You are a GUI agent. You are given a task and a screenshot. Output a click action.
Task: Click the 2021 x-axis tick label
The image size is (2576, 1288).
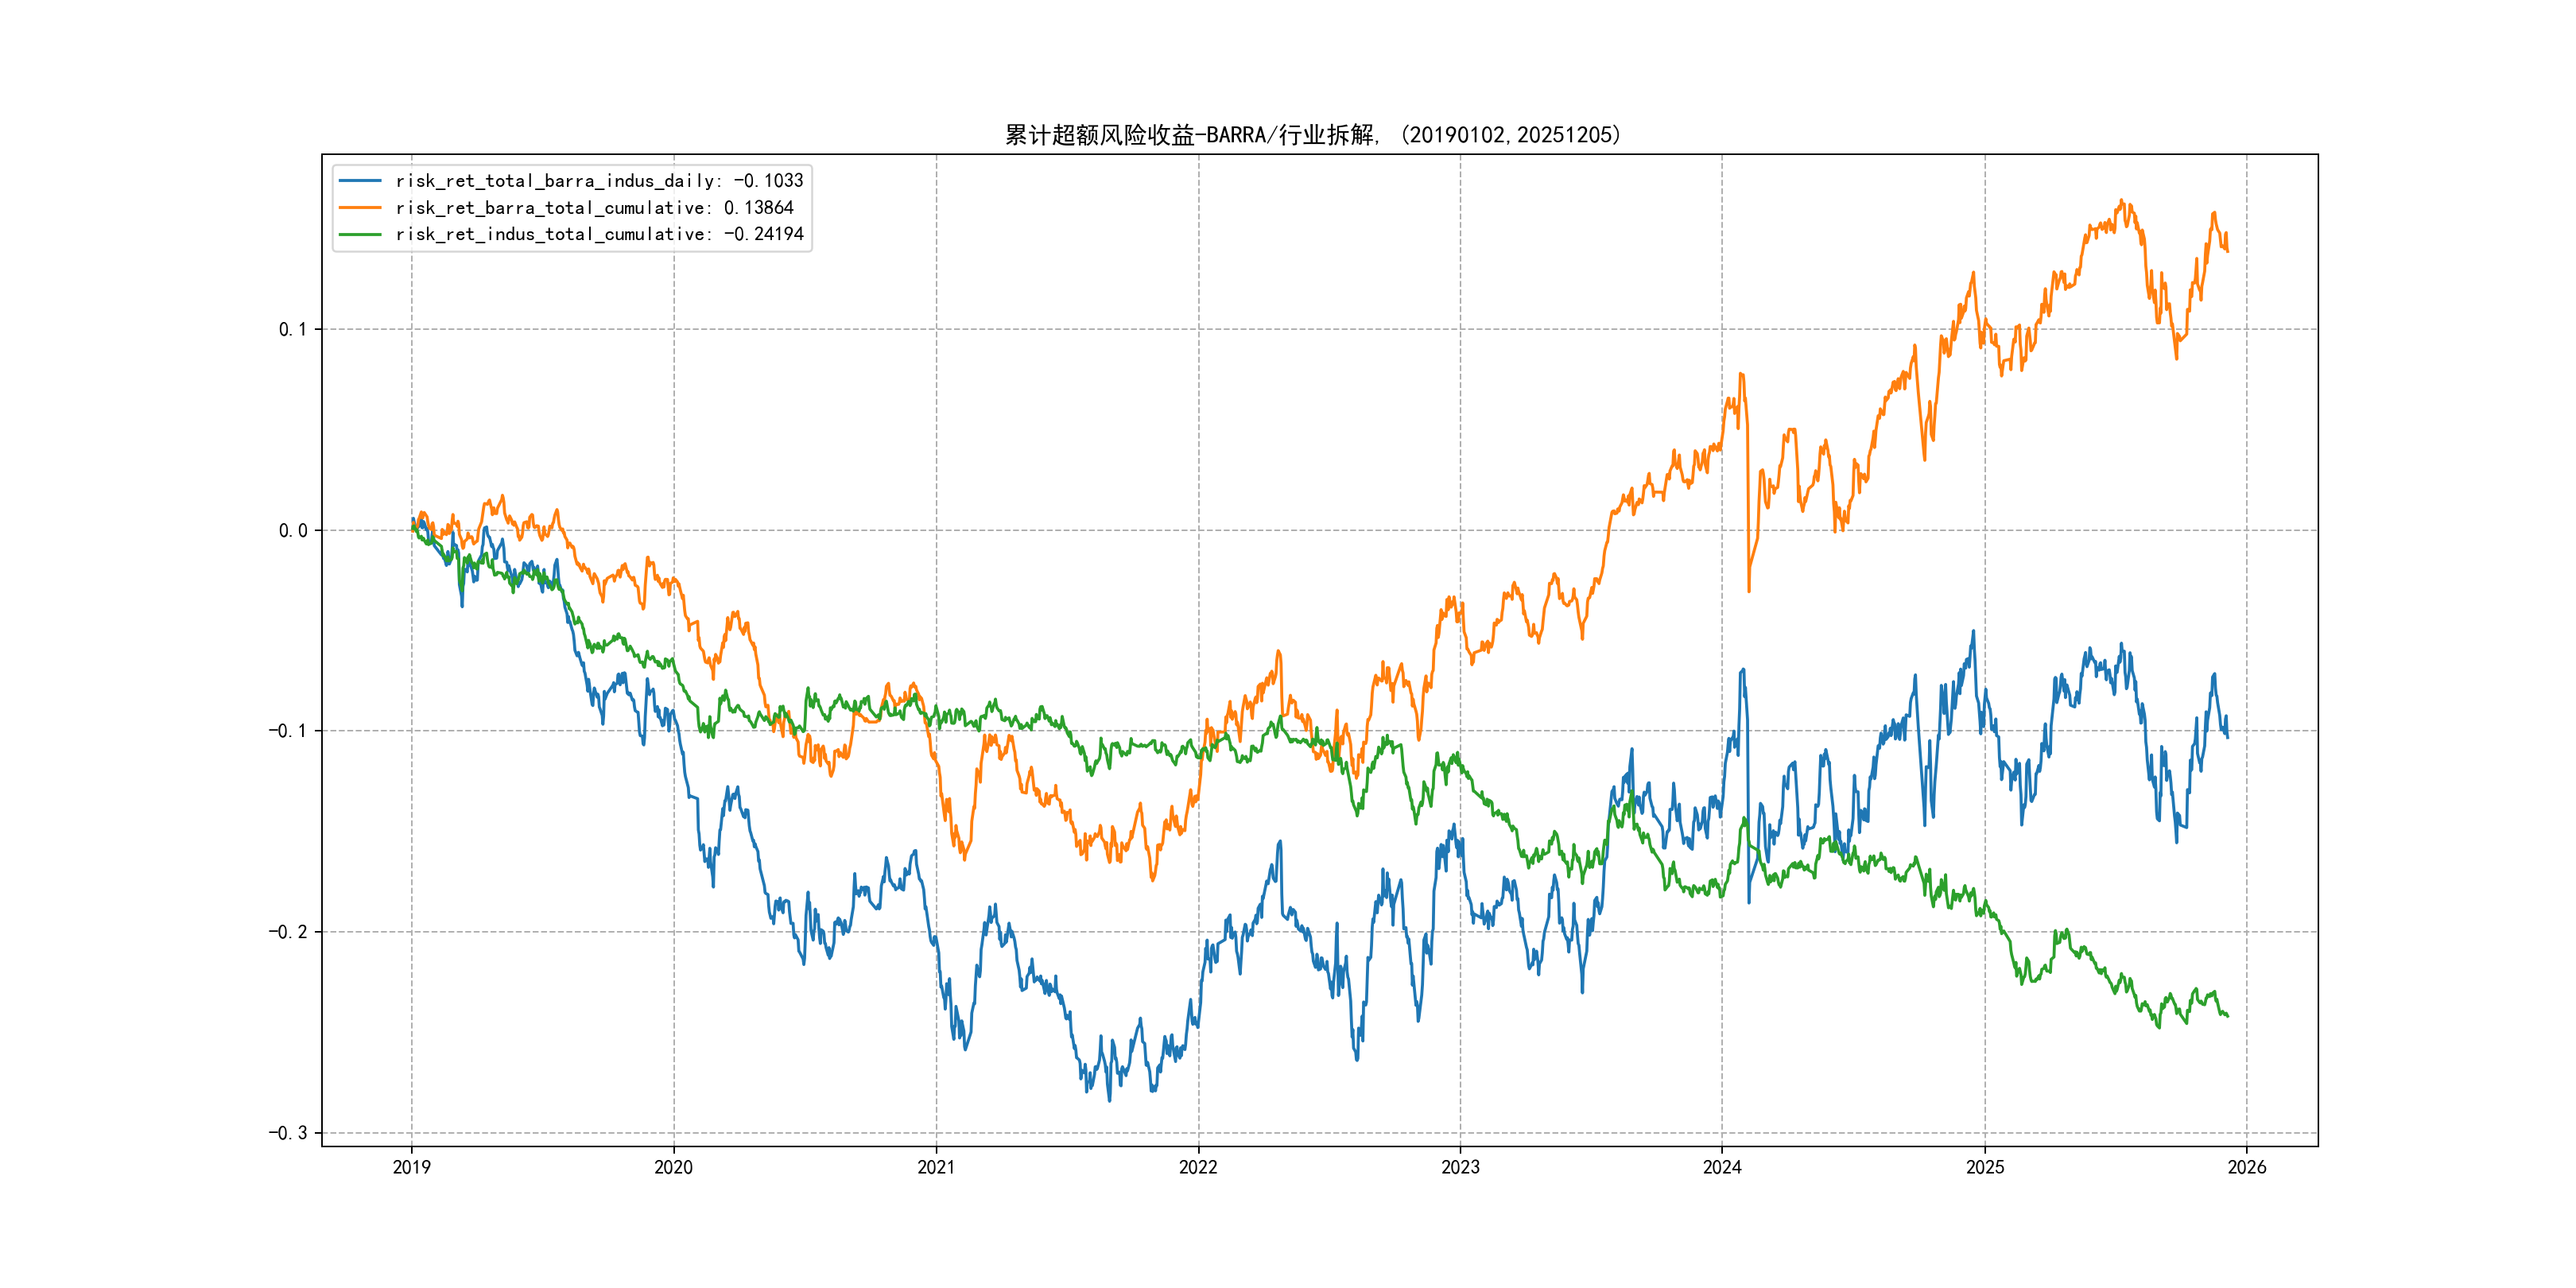[x=936, y=1167]
